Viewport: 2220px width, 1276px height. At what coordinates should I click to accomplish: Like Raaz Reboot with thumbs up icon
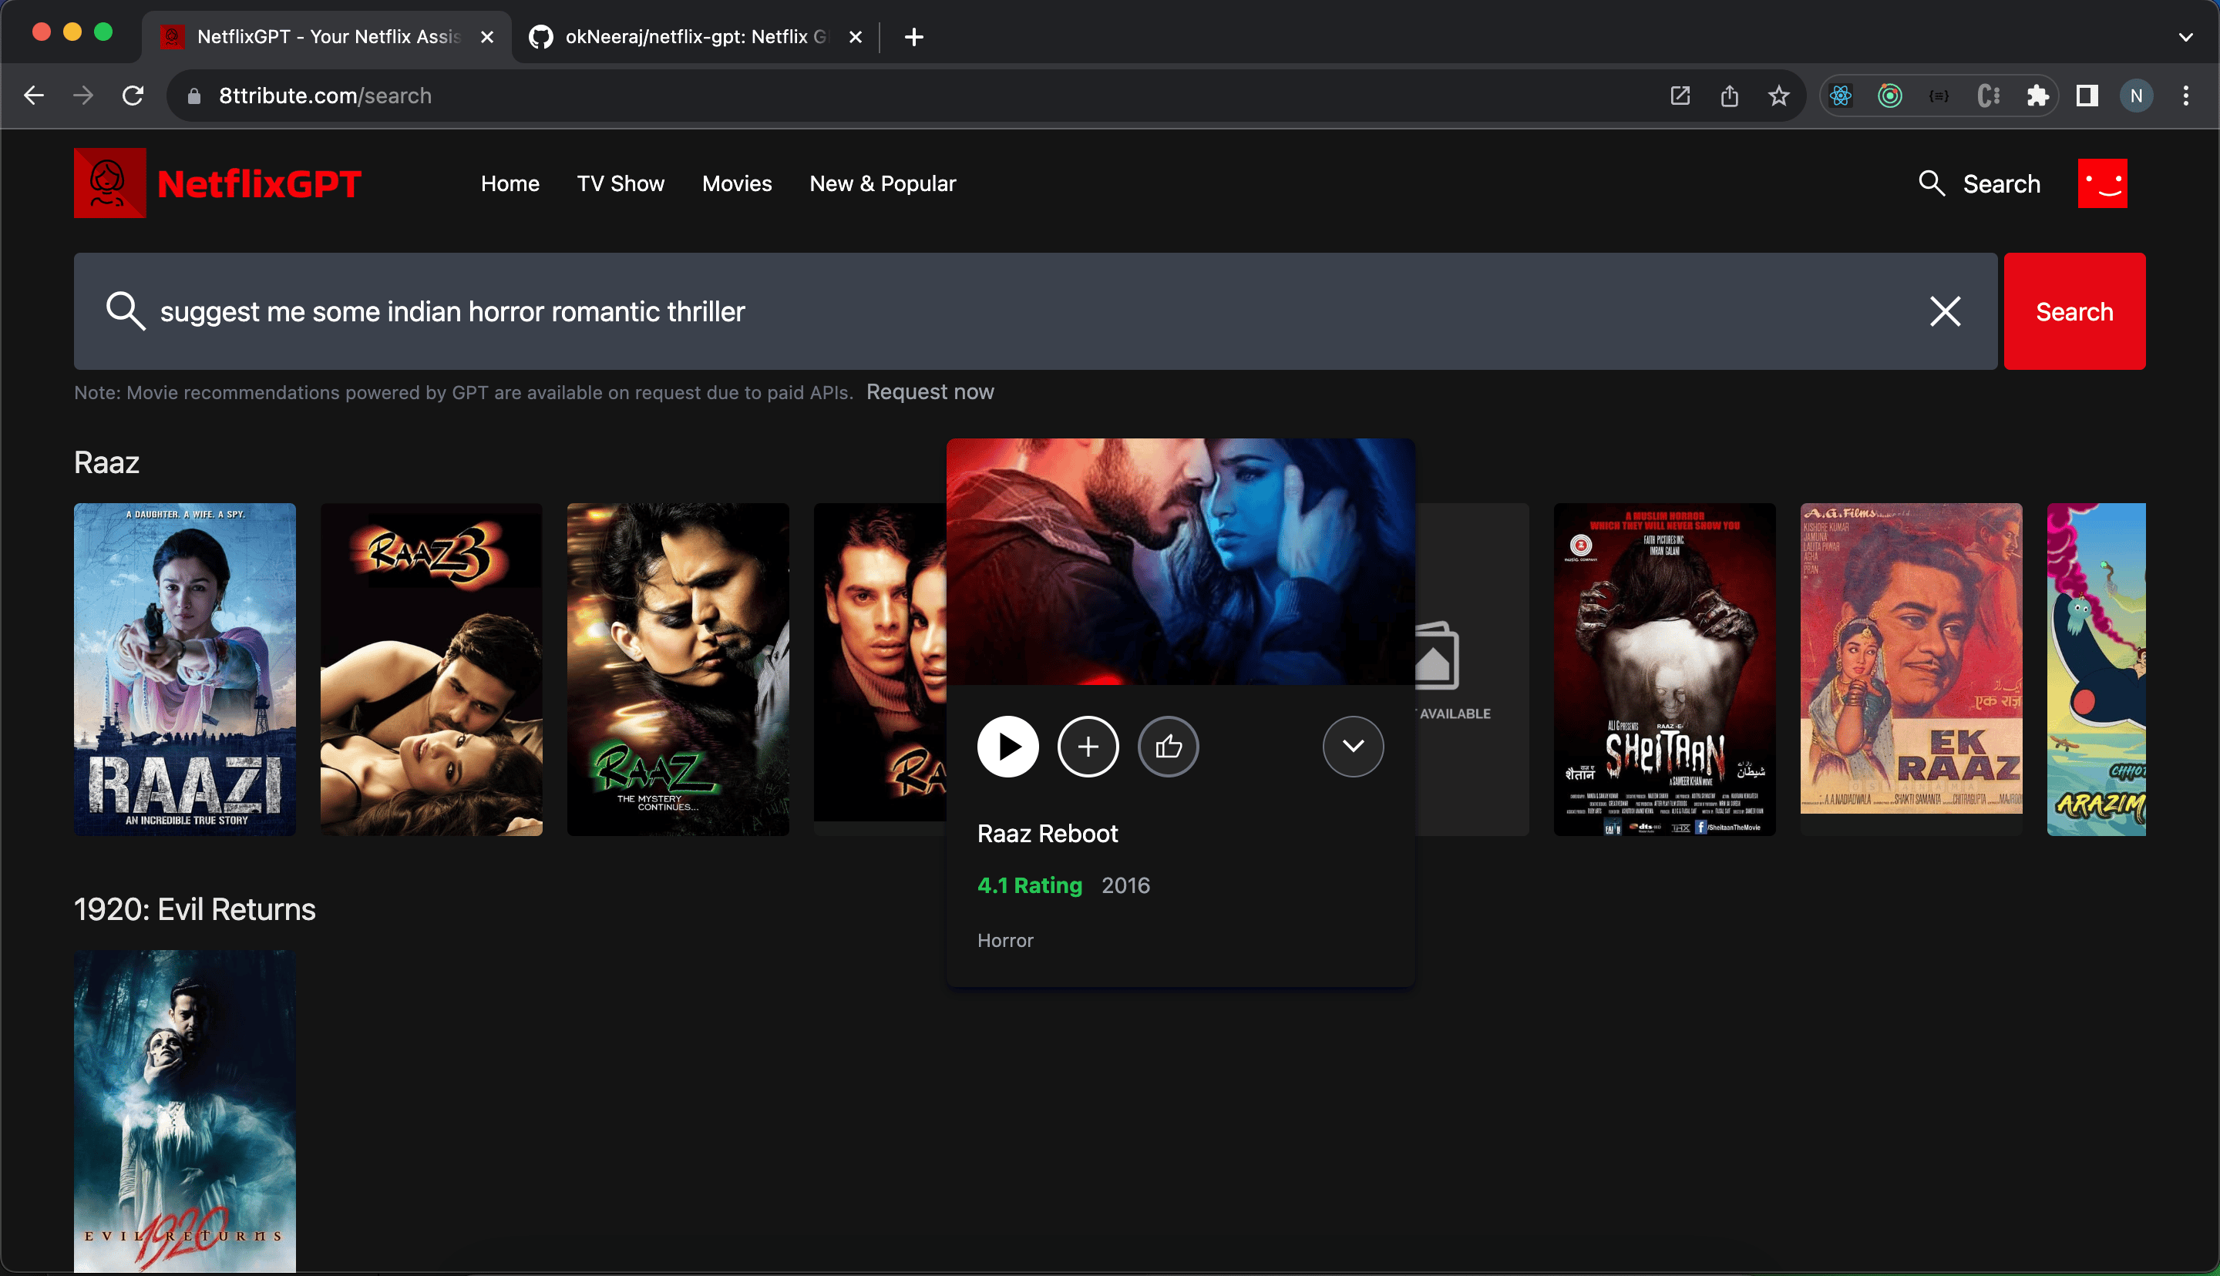pos(1167,747)
